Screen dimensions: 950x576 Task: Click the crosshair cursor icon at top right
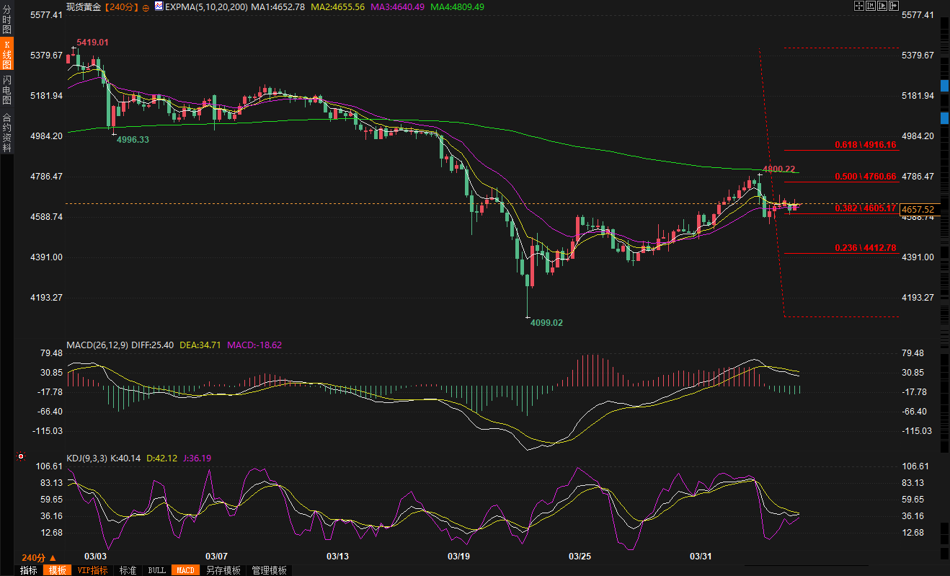click(x=859, y=6)
